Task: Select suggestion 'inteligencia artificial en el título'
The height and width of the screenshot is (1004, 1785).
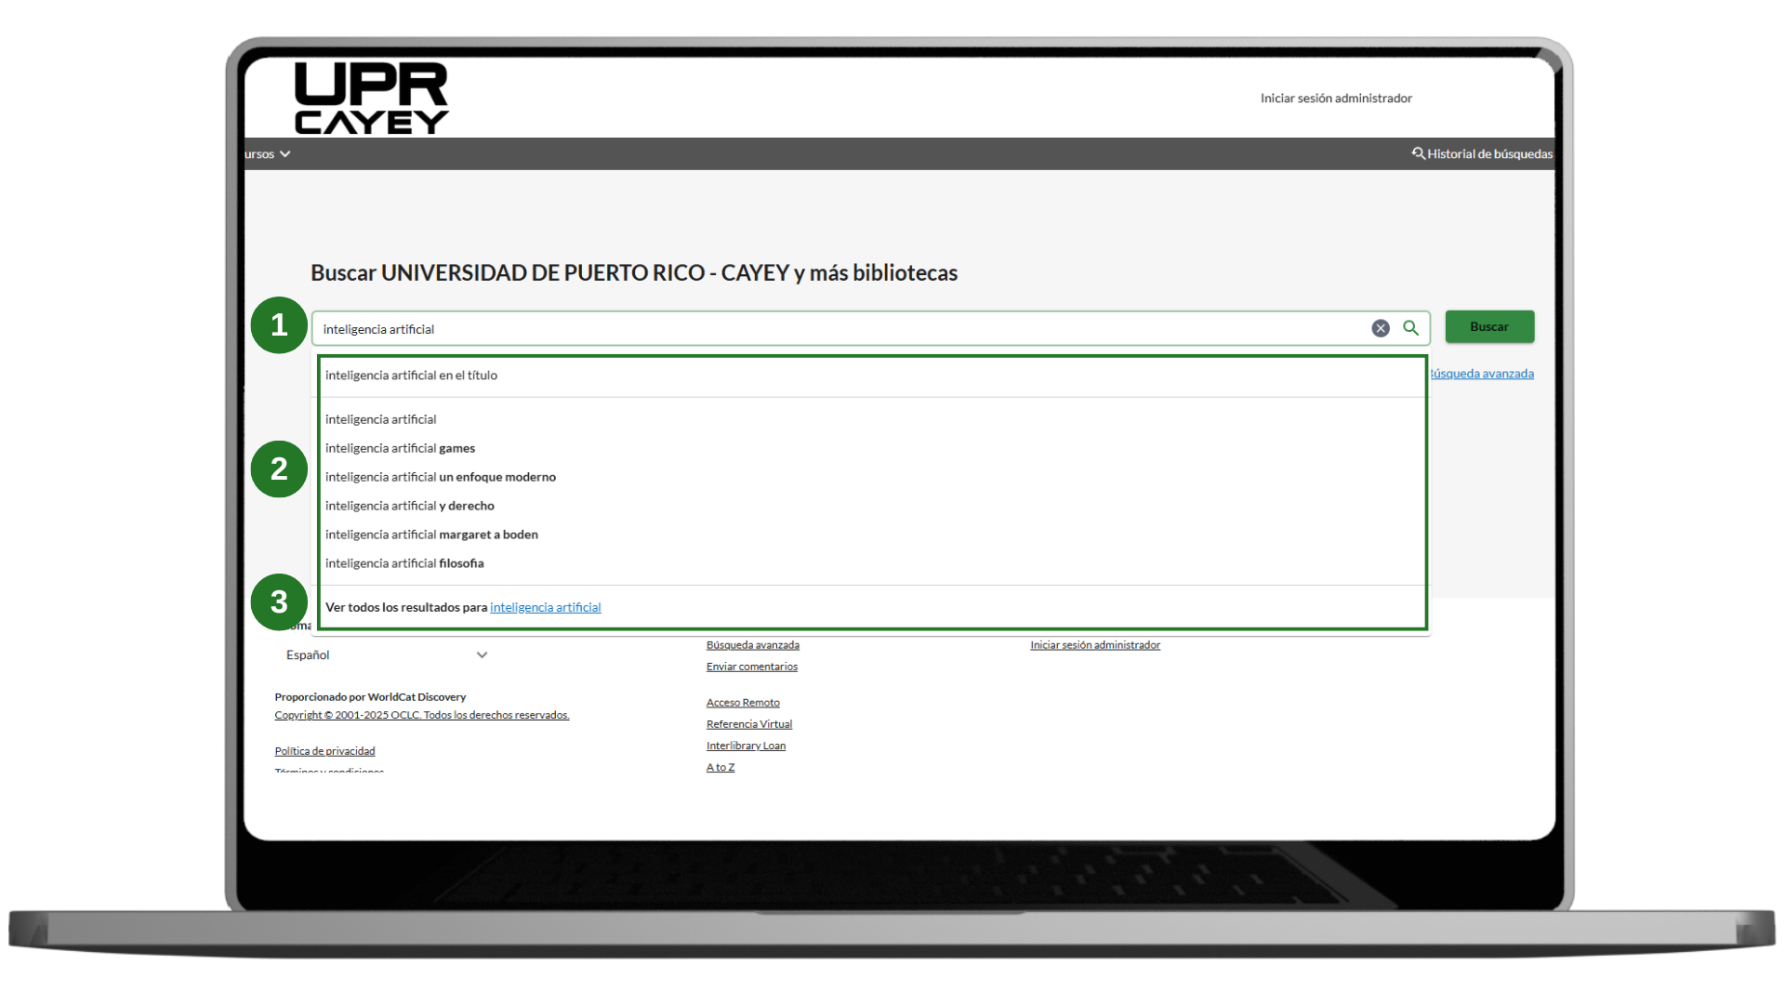Action: click(411, 376)
